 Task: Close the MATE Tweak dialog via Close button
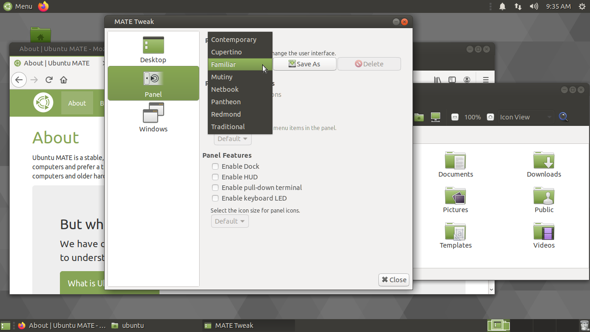394,279
